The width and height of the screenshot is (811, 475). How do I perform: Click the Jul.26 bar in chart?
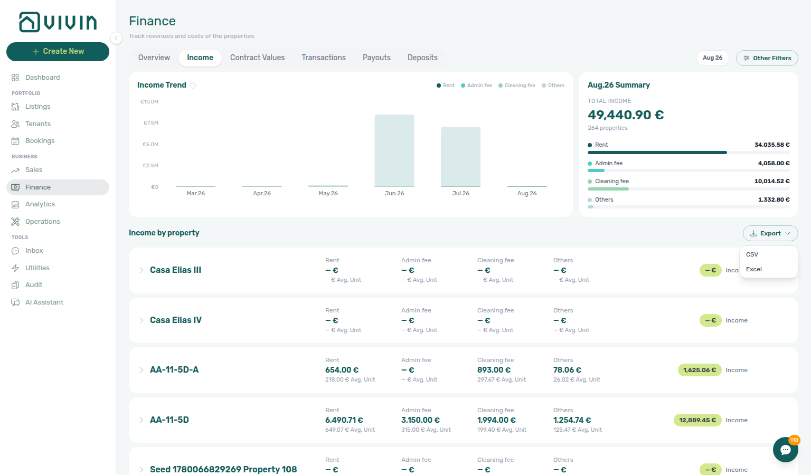coord(460,157)
